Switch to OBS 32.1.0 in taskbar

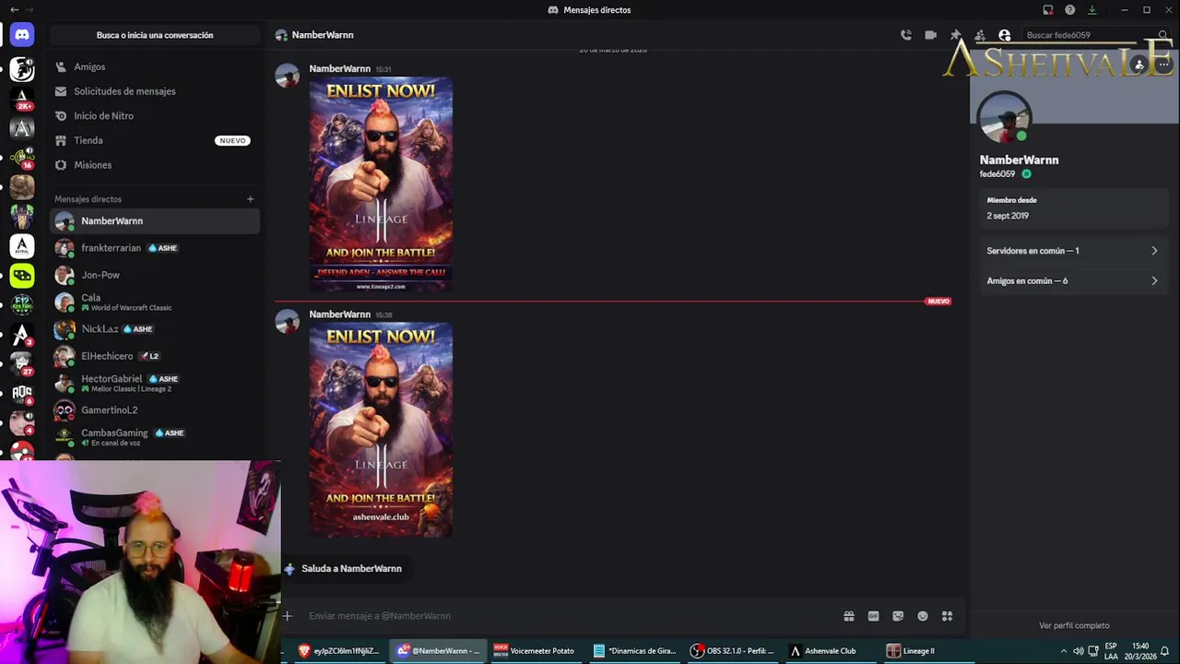click(733, 651)
